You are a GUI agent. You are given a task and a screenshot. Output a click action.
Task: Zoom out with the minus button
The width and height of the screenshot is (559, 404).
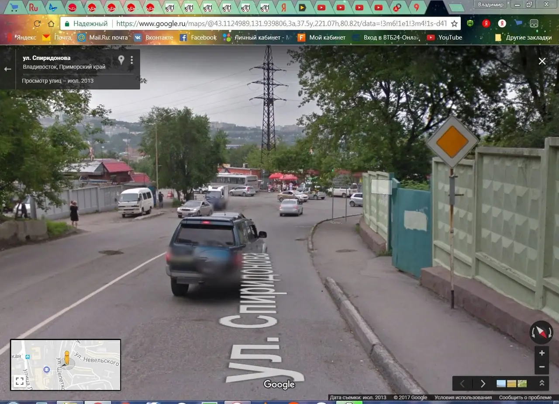[542, 367]
